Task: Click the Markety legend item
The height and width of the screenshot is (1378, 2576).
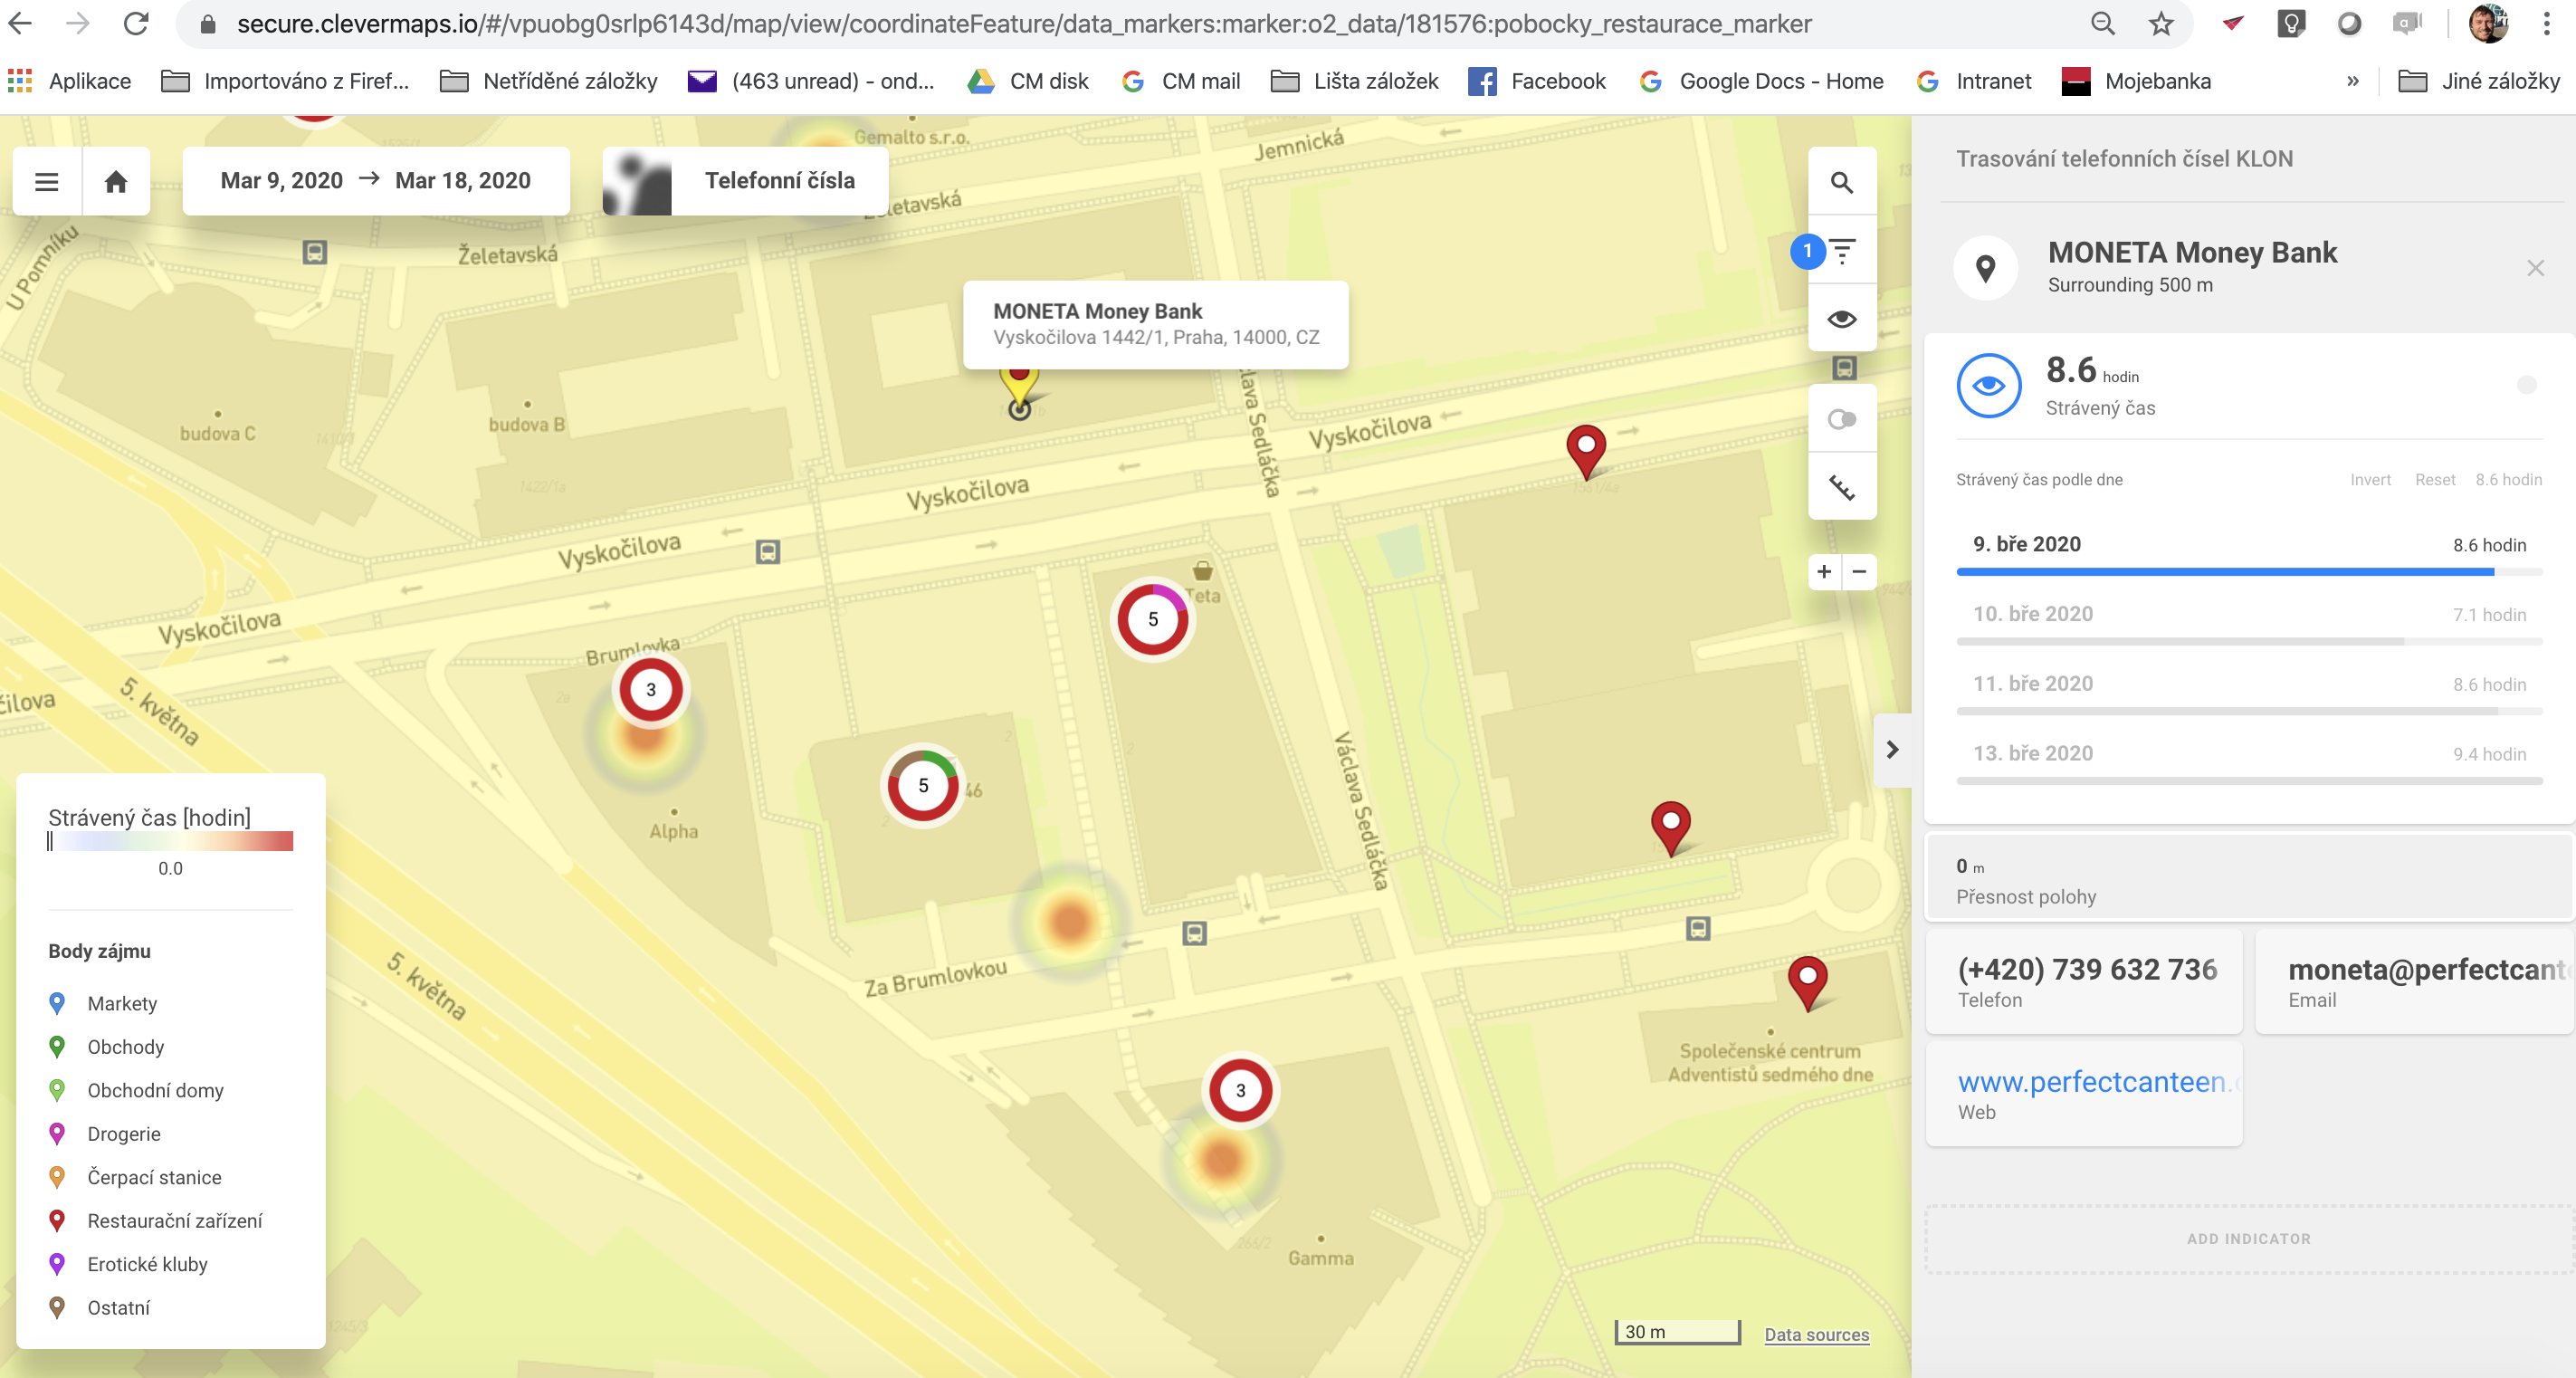Action: [103, 1003]
